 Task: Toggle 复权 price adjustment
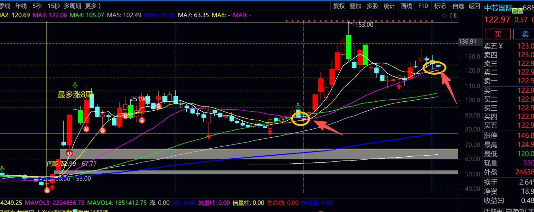tap(339, 6)
